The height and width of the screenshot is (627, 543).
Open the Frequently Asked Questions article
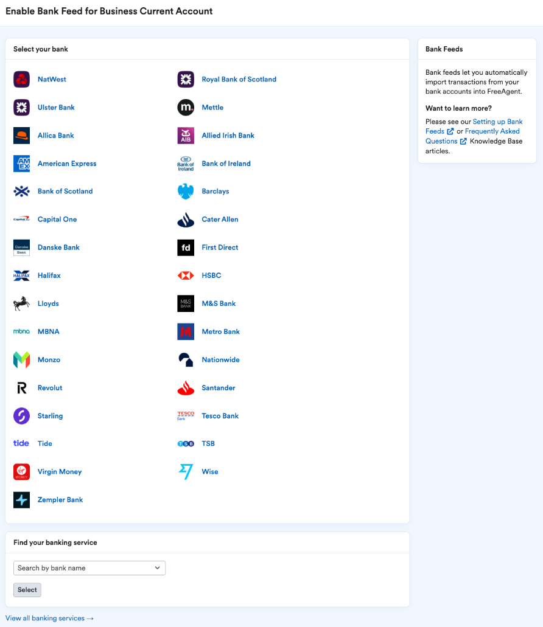[472, 136]
